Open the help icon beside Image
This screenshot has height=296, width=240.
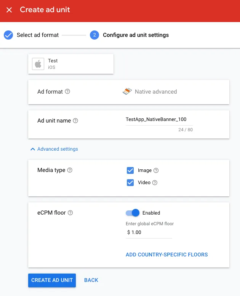[x=156, y=170]
